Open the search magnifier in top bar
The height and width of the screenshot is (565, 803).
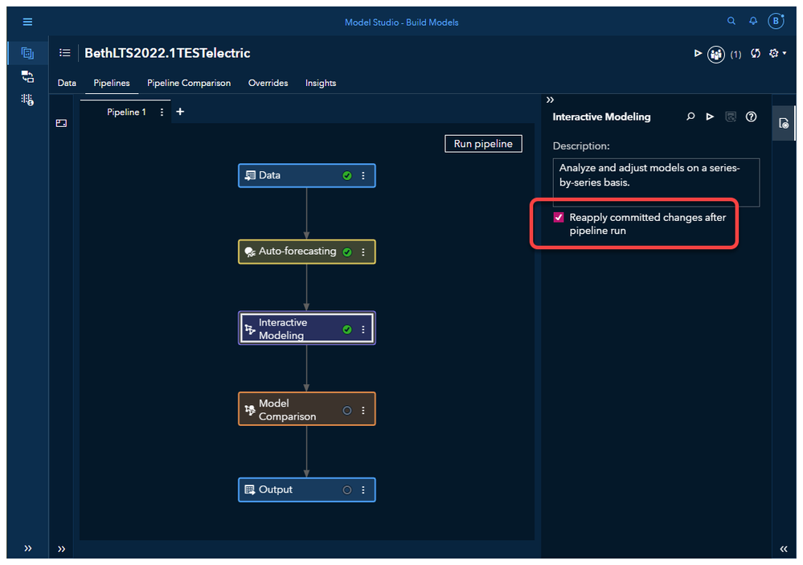731,21
